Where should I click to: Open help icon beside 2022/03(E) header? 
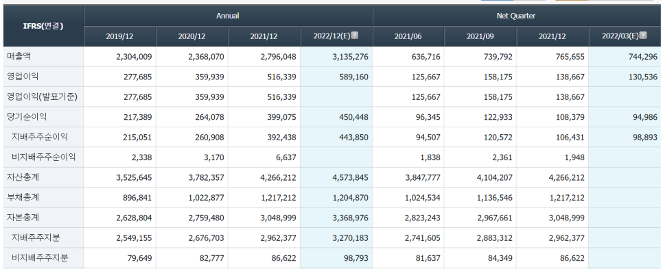pos(643,36)
